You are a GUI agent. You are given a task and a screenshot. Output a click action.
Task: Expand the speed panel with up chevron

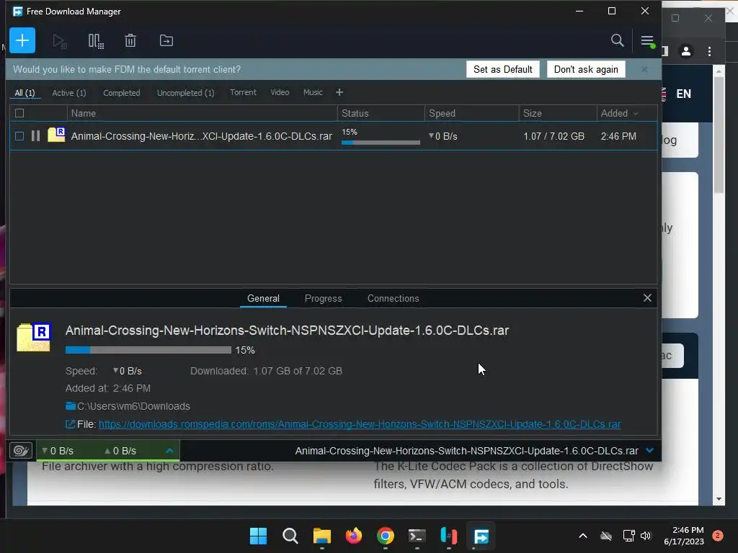(x=169, y=451)
